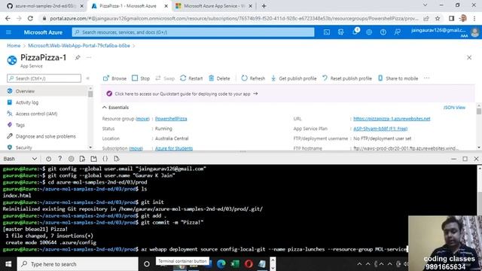The height and width of the screenshot is (271, 482).
Task: Open Cloud Shell from the top bar
Action: 327,32
